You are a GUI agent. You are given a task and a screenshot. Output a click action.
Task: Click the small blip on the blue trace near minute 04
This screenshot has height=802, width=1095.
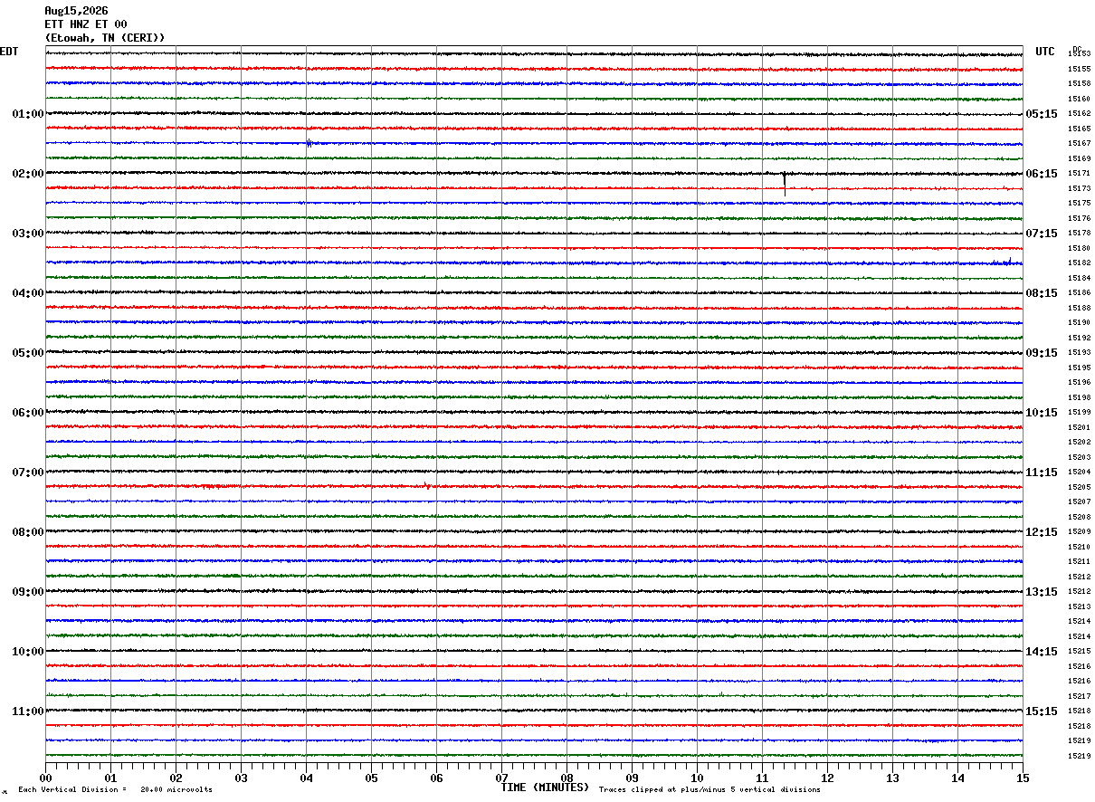[x=309, y=143]
